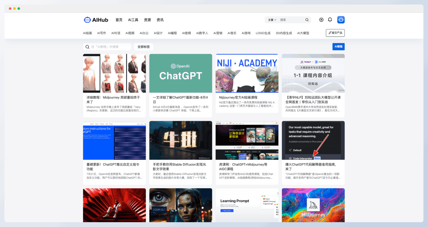Open the Learning Prompt thumbnail
The height and width of the screenshot is (227, 428).
tap(247, 205)
